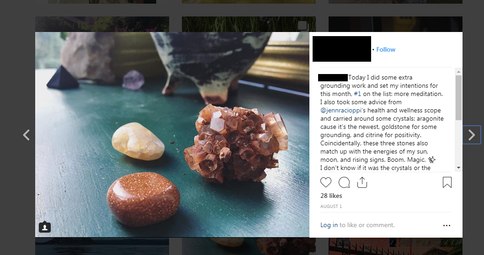Open the Log in link
The width and height of the screenshot is (484, 255).
click(x=329, y=225)
